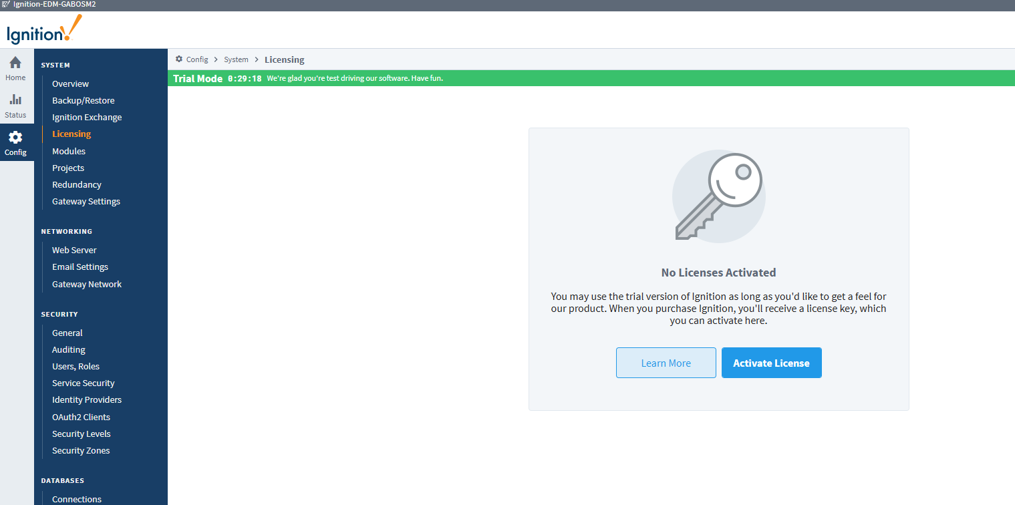Open Identity Providers page

(x=87, y=399)
